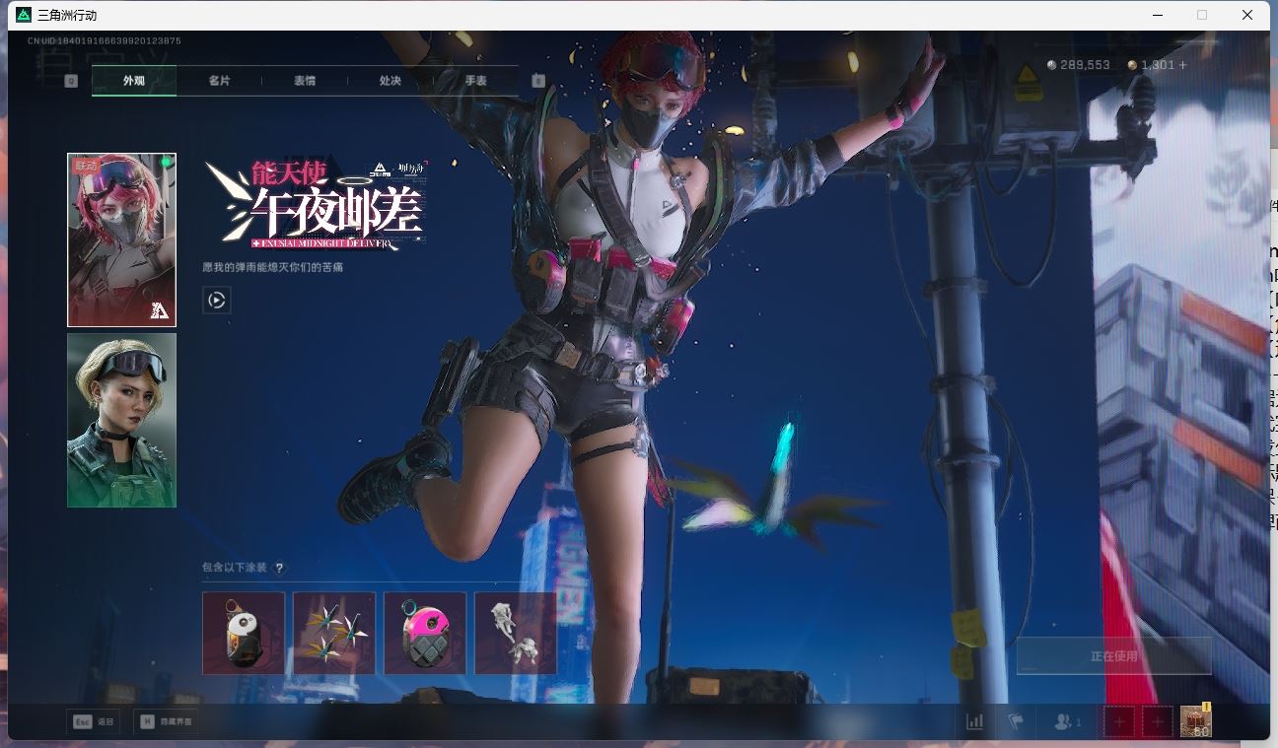Click the second red plus squad slot
Screen dimensions: 1278x748
pos(1158,721)
